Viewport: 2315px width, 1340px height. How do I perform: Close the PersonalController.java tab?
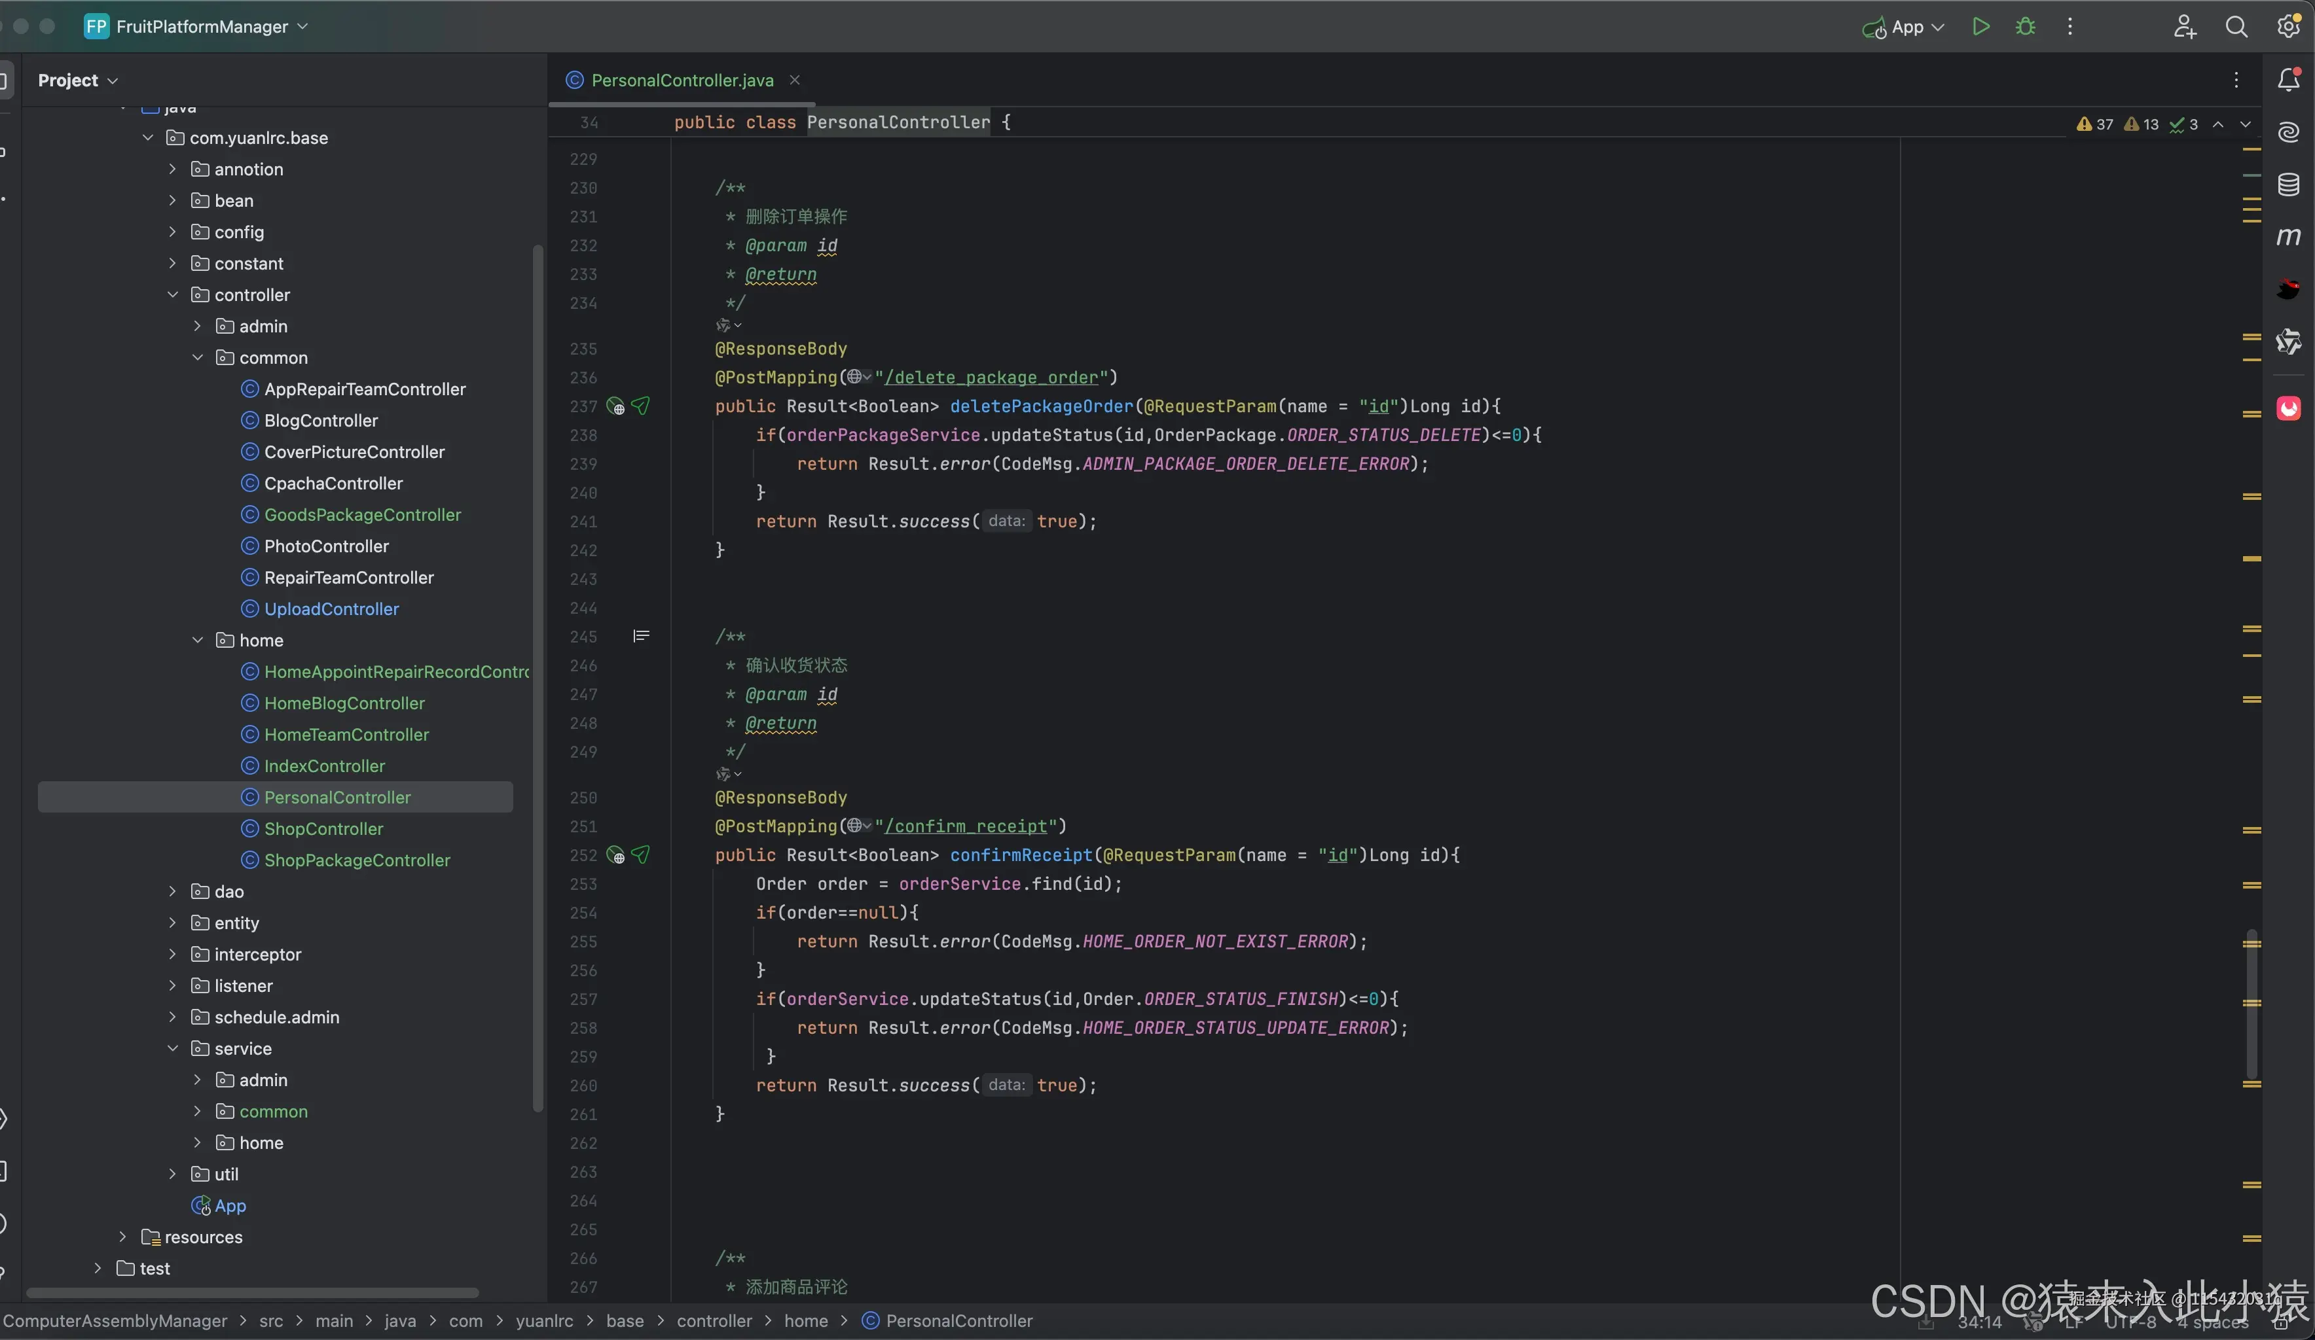tap(795, 80)
